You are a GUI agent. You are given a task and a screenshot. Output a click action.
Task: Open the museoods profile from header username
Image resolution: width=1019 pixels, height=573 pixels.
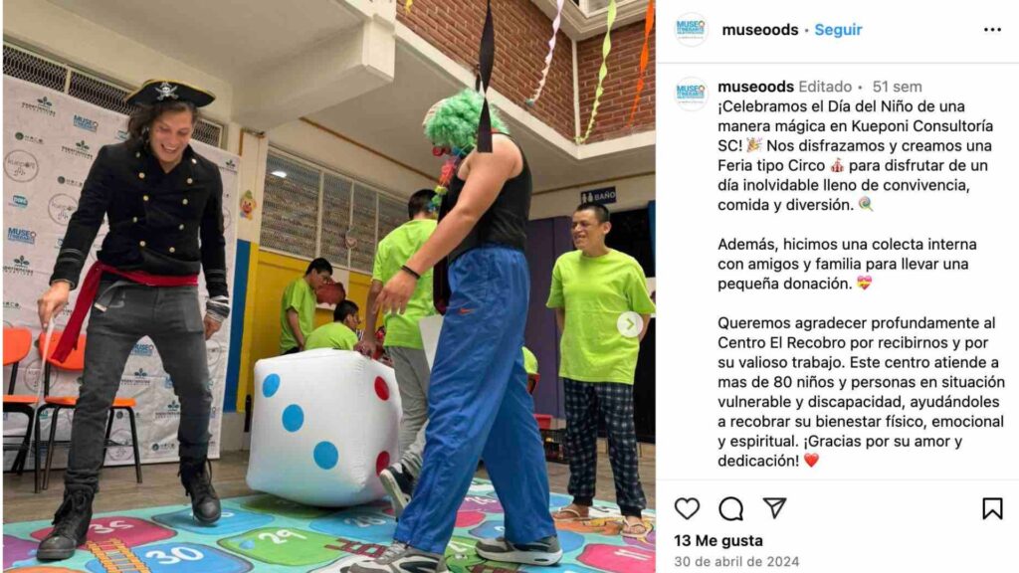(x=759, y=29)
